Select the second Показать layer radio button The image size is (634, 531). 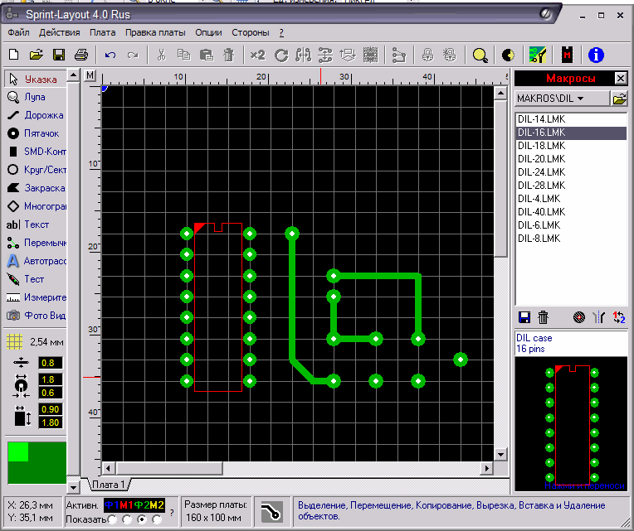coord(127,519)
